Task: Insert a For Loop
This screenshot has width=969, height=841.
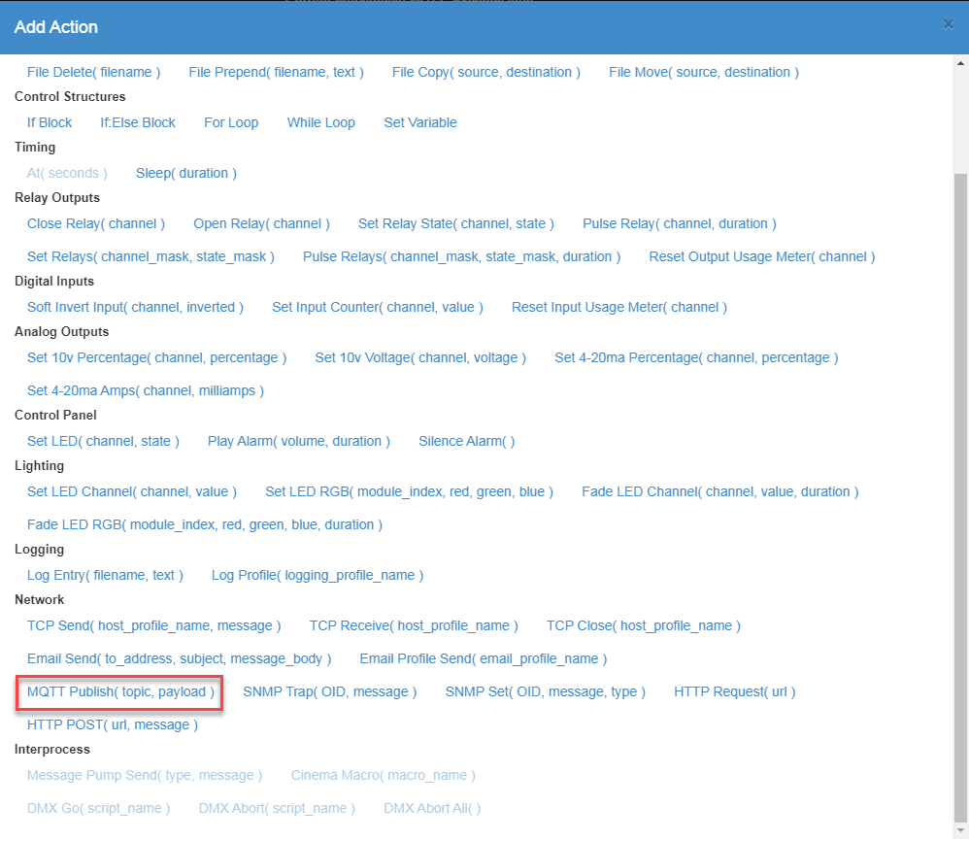Action: (231, 122)
